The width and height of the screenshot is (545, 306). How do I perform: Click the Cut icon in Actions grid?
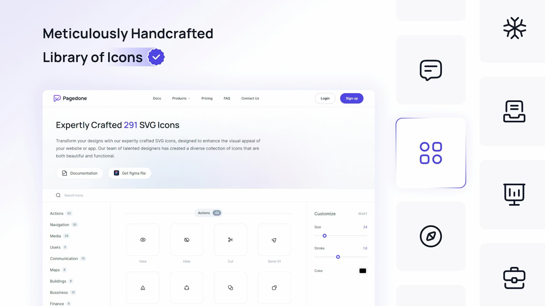pyautogui.click(x=230, y=239)
